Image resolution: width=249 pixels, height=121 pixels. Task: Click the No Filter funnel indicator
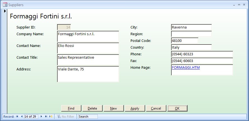pos(65,117)
